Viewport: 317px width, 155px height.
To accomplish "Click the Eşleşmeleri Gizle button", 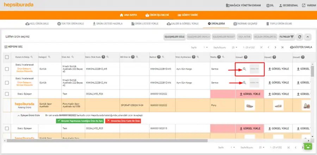I will [174, 37].
